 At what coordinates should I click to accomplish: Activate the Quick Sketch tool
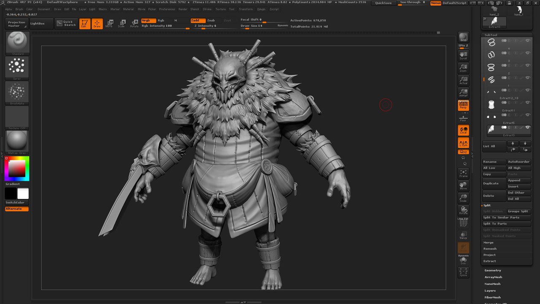(66, 23)
